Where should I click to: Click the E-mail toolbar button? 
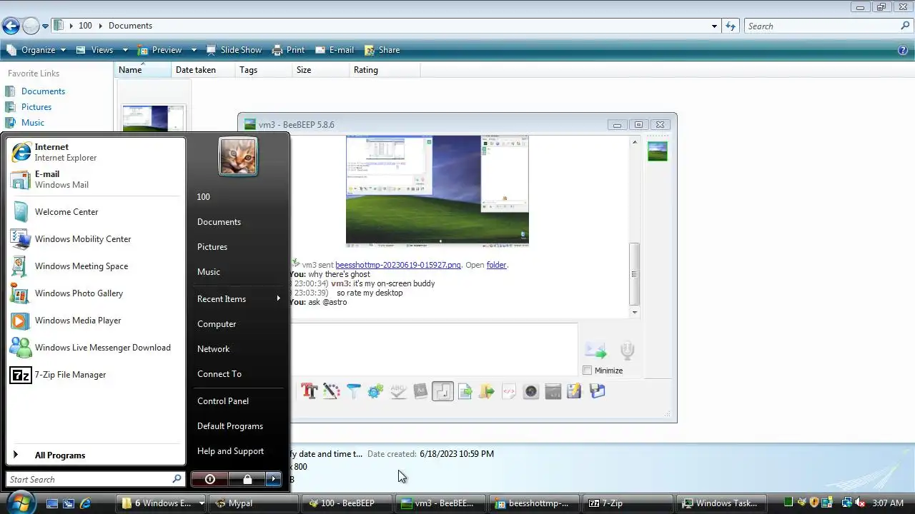(x=334, y=50)
